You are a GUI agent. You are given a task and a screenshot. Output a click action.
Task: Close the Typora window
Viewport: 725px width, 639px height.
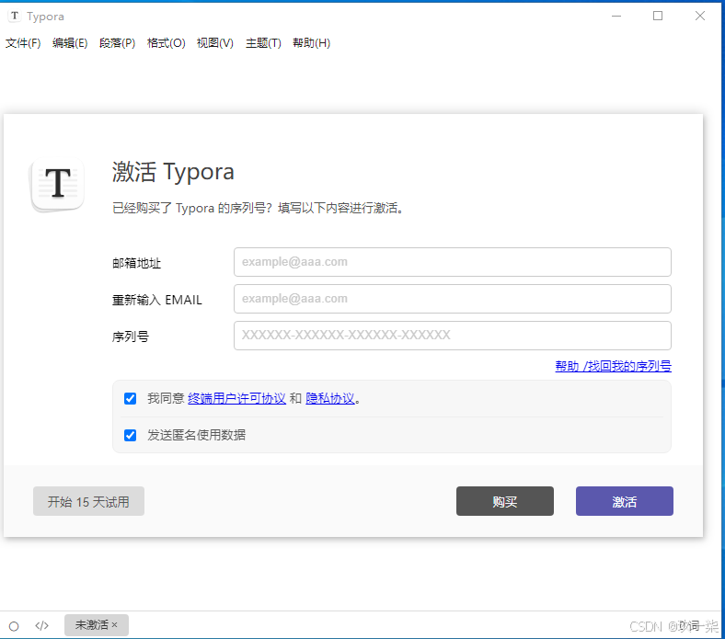[700, 17]
